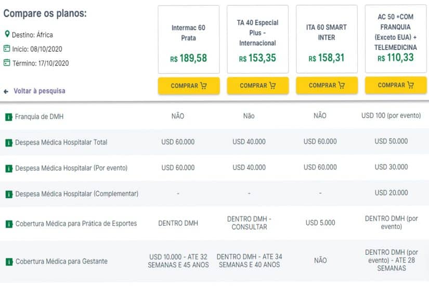Click the back arrow icon before Voltar à pesquisa
The image size is (429, 286).
click(x=6, y=92)
